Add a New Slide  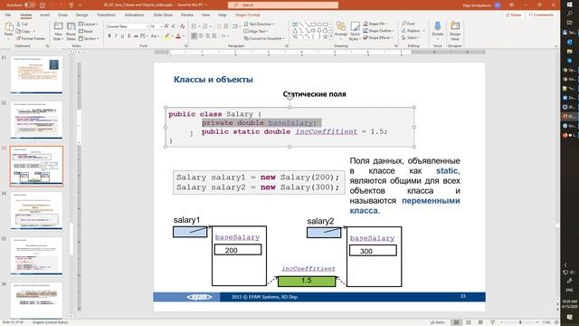pyautogui.click(x=58, y=31)
